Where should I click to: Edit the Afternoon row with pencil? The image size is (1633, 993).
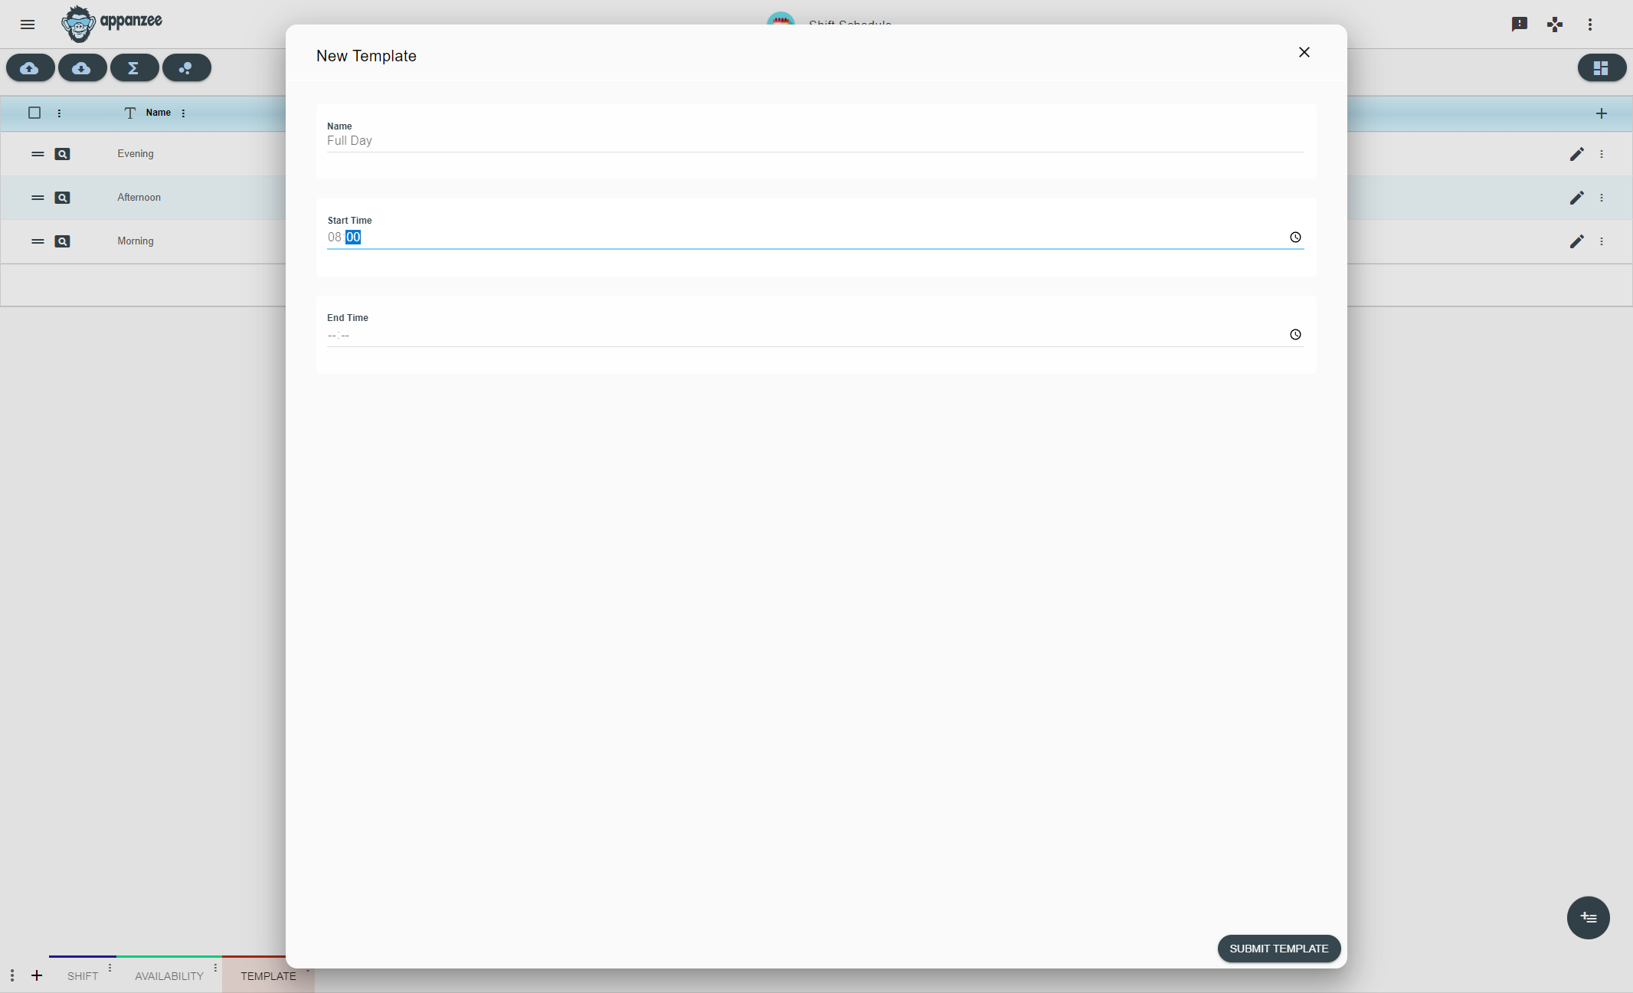point(1576,198)
